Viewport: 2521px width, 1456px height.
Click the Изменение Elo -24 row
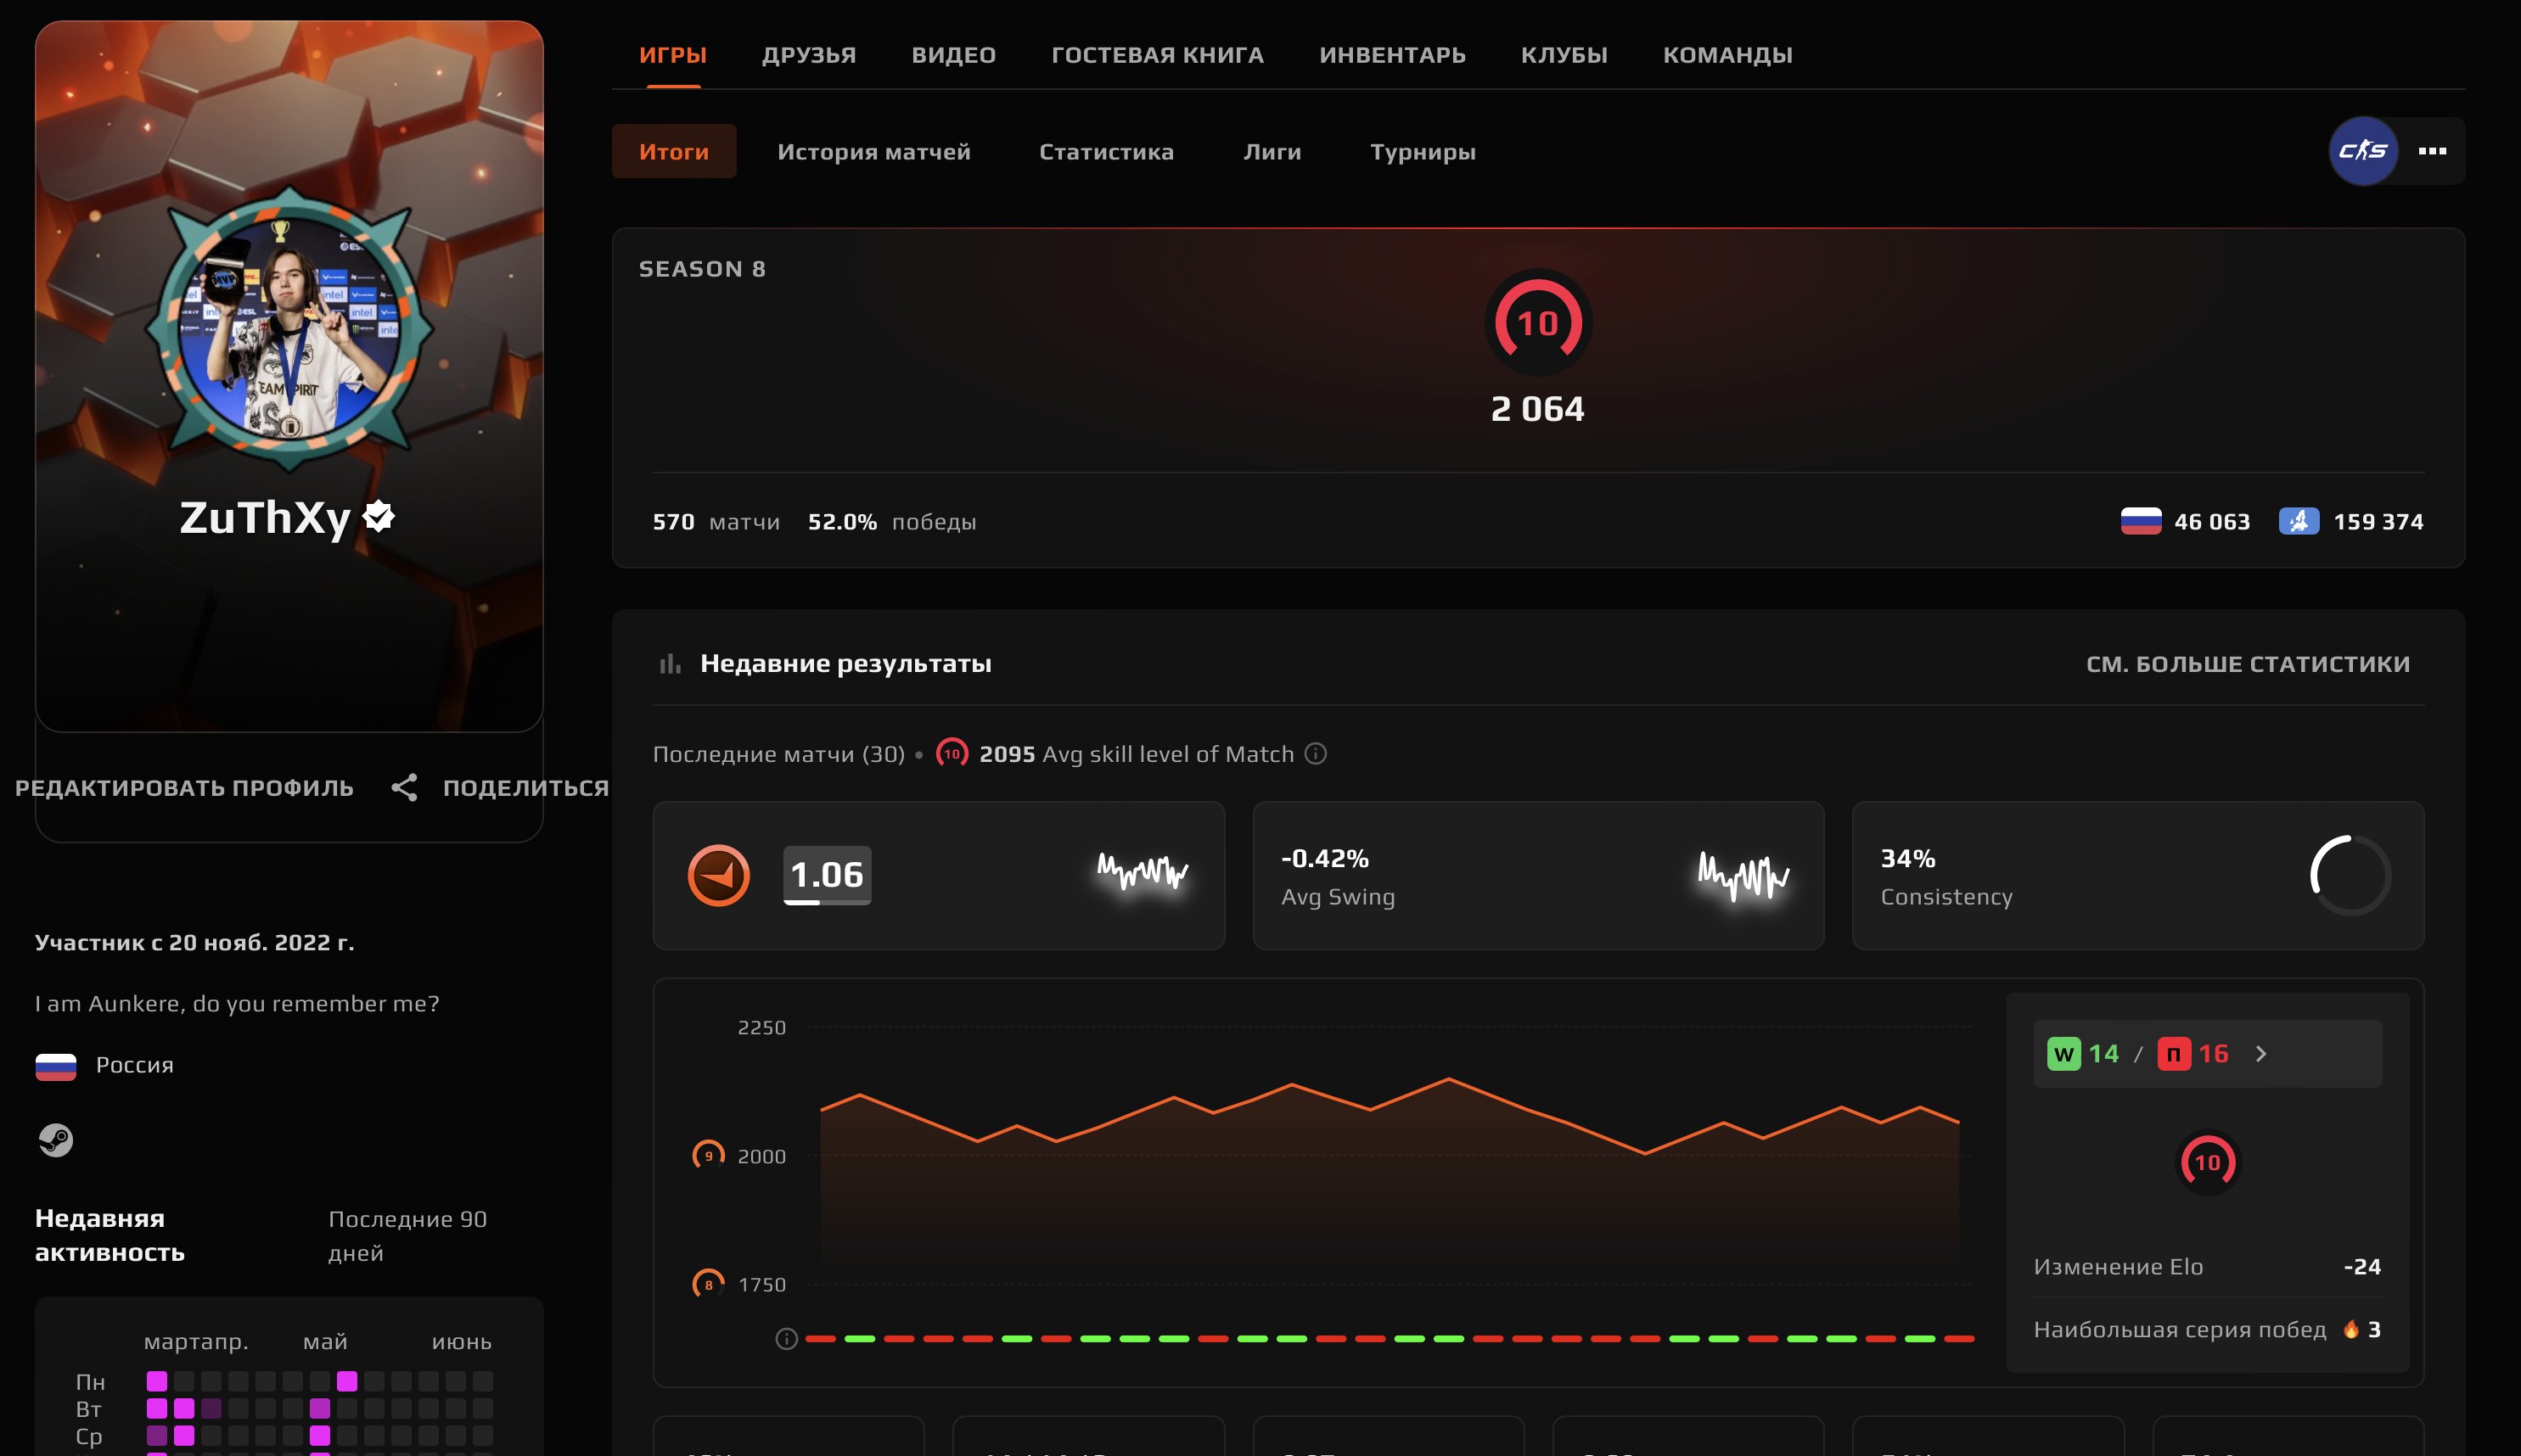click(x=2207, y=1266)
